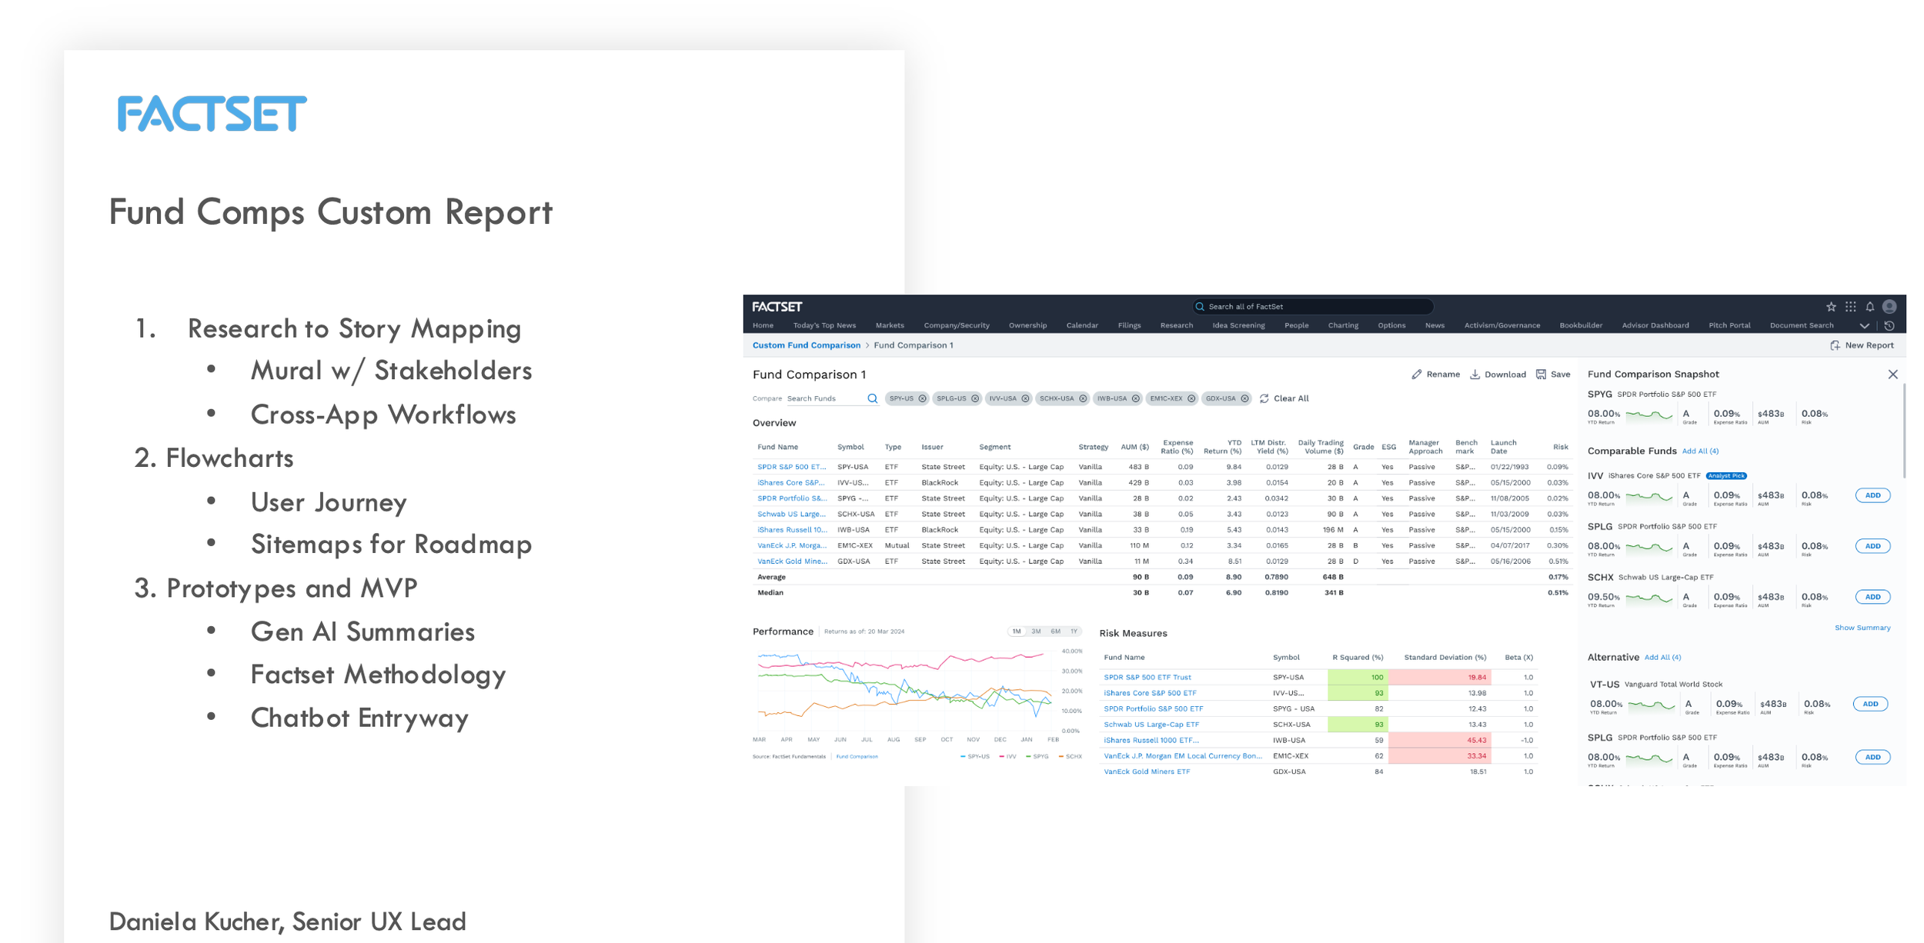Click Clear All funds

click(1284, 398)
